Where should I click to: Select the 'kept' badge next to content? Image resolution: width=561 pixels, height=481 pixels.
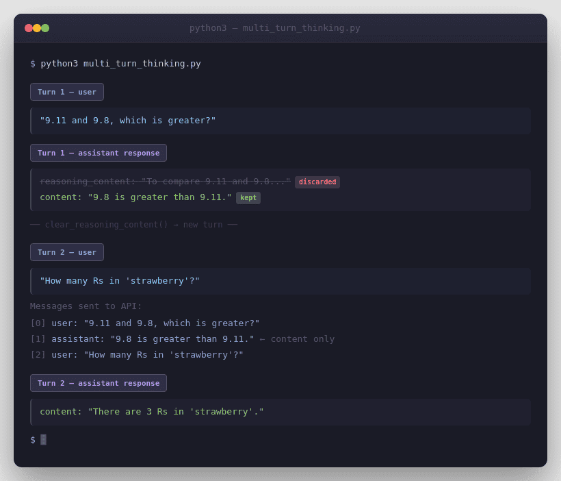pos(248,197)
